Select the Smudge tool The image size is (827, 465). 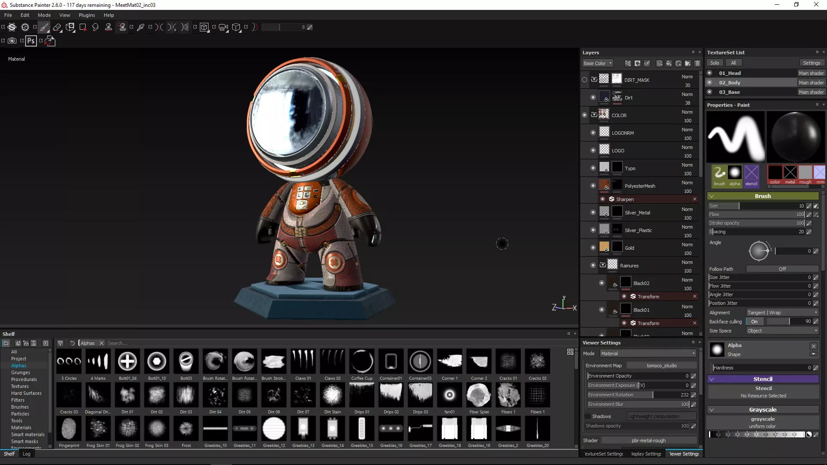pyautogui.click(x=95, y=27)
